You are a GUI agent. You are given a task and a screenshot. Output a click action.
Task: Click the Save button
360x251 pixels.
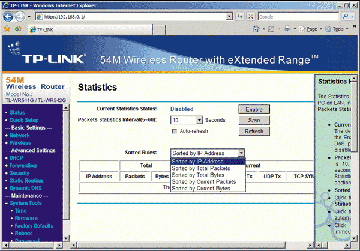pyautogui.click(x=254, y=121)
